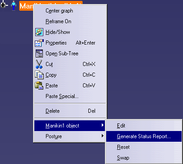This screenshot has height=164, width=183.
Task: Click the Open Sub-Tree icon
Action: click(x=39, y=53)
